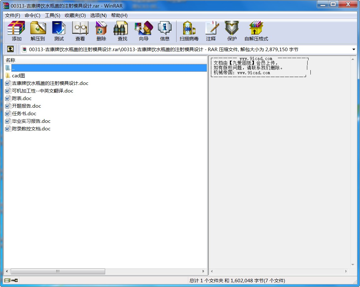Open the 工具(S) menu
Image resolution: width=360 pixels, height=287 pixels.
coord(52,15)
